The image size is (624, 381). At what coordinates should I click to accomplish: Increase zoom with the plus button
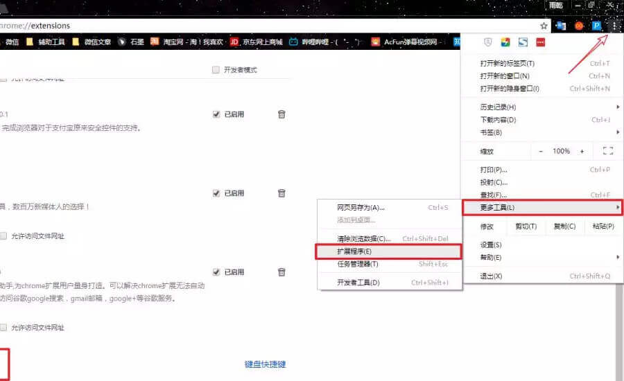coord(582,151)
